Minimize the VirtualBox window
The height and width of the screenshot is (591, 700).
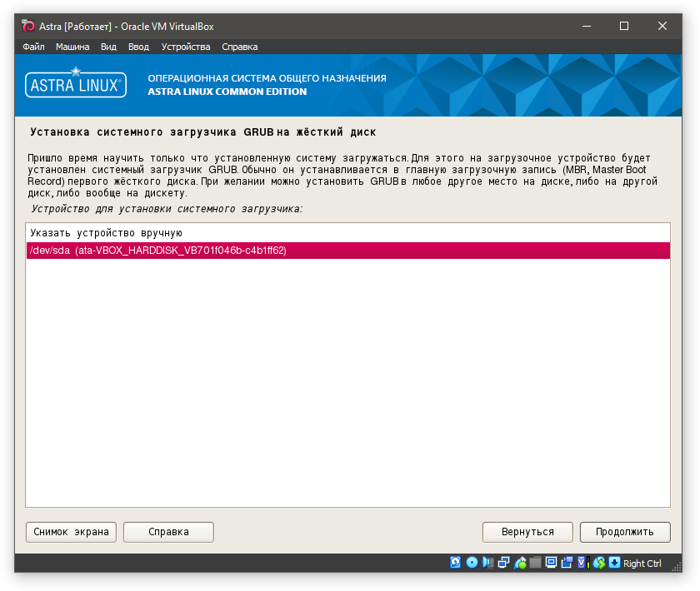click(587, 27)
